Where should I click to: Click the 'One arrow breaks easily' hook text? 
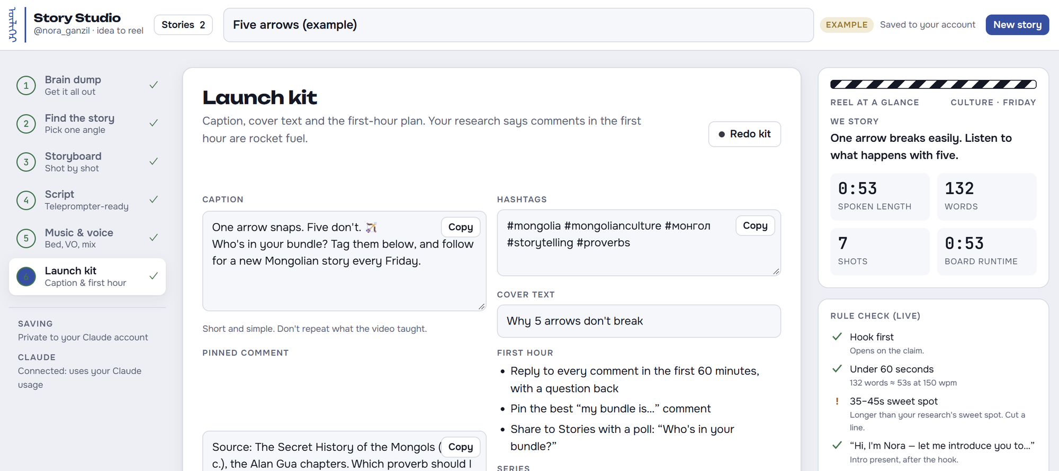(x=921, y=147)
